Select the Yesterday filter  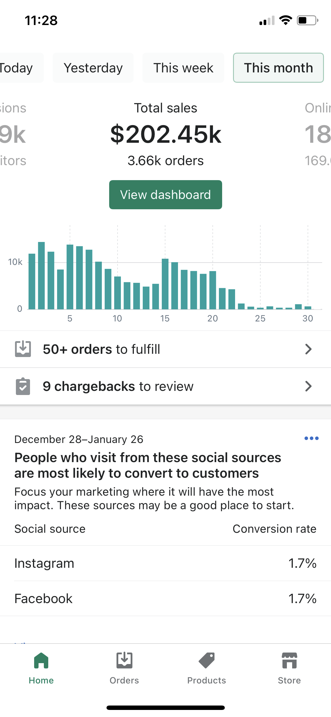[93, 68]
